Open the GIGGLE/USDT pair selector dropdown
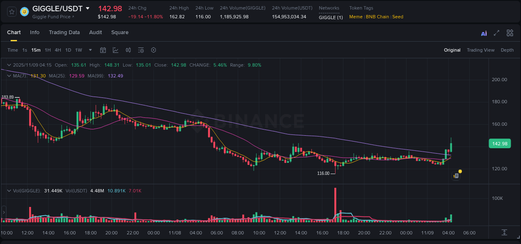The image size is (521, 244). [87, 8]
